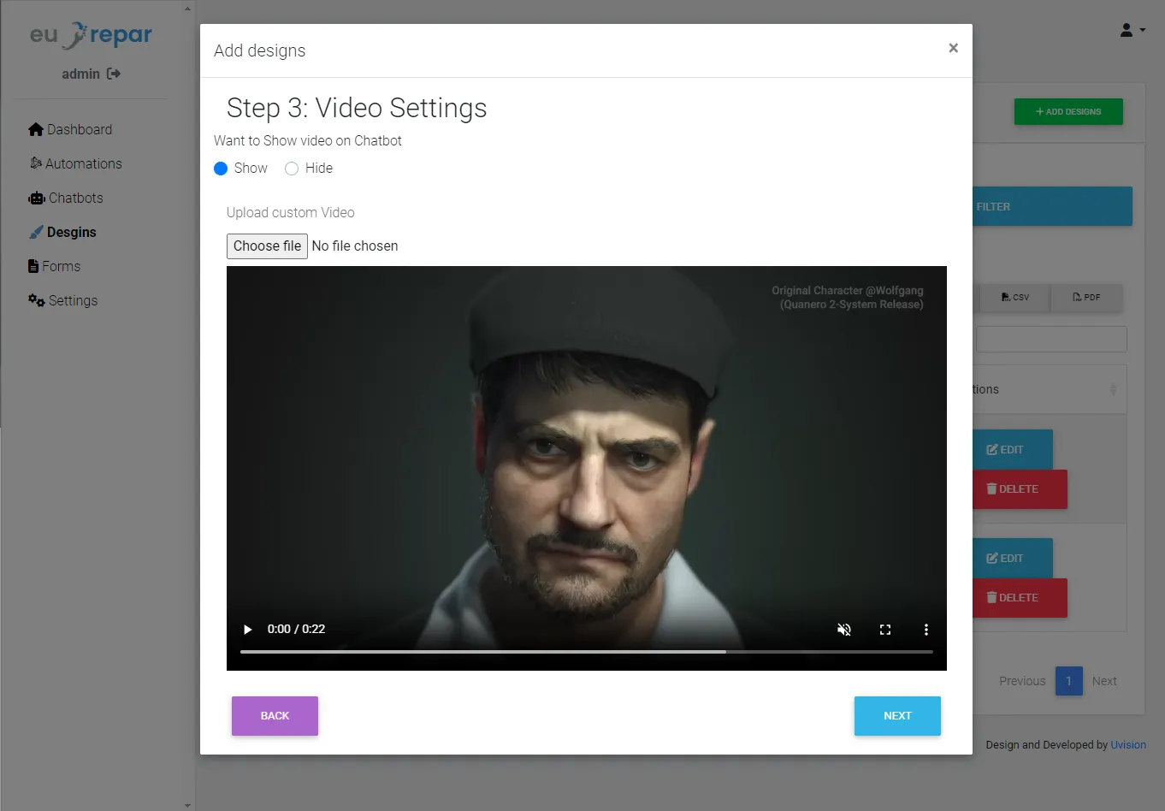
Task: Go to the next step with NEXT
Action: [x=897, y=716]
